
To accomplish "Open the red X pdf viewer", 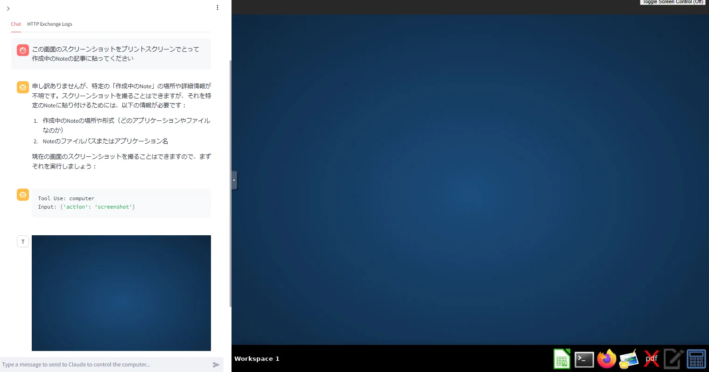I will [x=652, y=359].
